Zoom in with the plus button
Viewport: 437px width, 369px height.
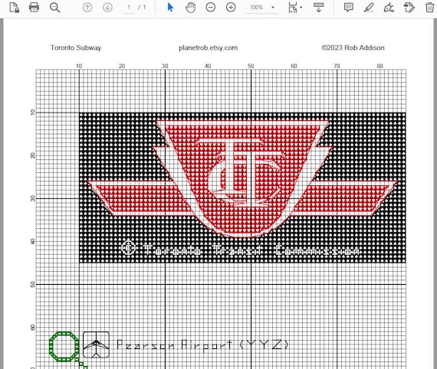pos(231,7)
